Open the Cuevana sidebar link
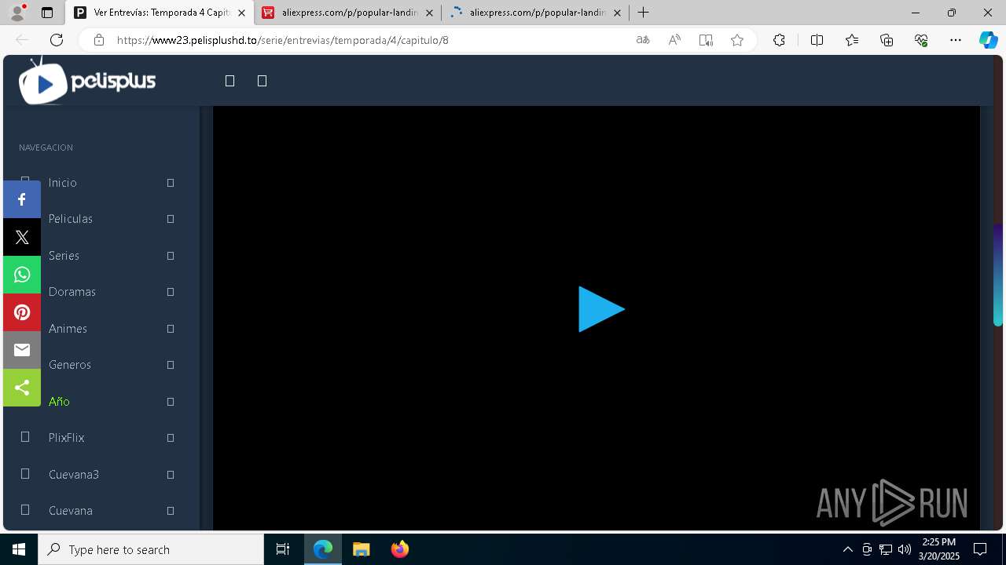This screenshot has height=565, width=1006. 71,511
